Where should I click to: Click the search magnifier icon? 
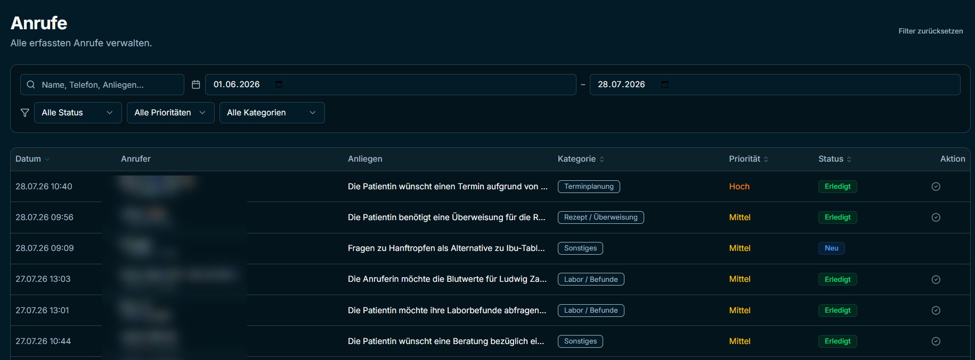pos(31,85)
